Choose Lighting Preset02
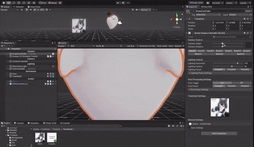 tap(232, 69)
